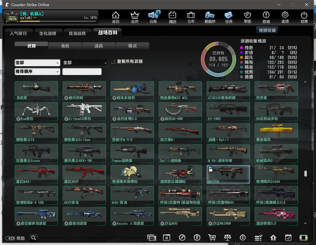The image size is (316, 245).
Task: Click the 帮助 help button
Action: click(15, 238)
